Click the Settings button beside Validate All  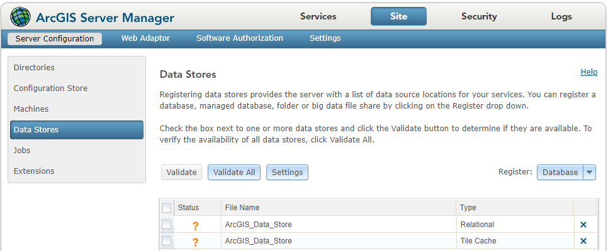click(x=287, y=172)
